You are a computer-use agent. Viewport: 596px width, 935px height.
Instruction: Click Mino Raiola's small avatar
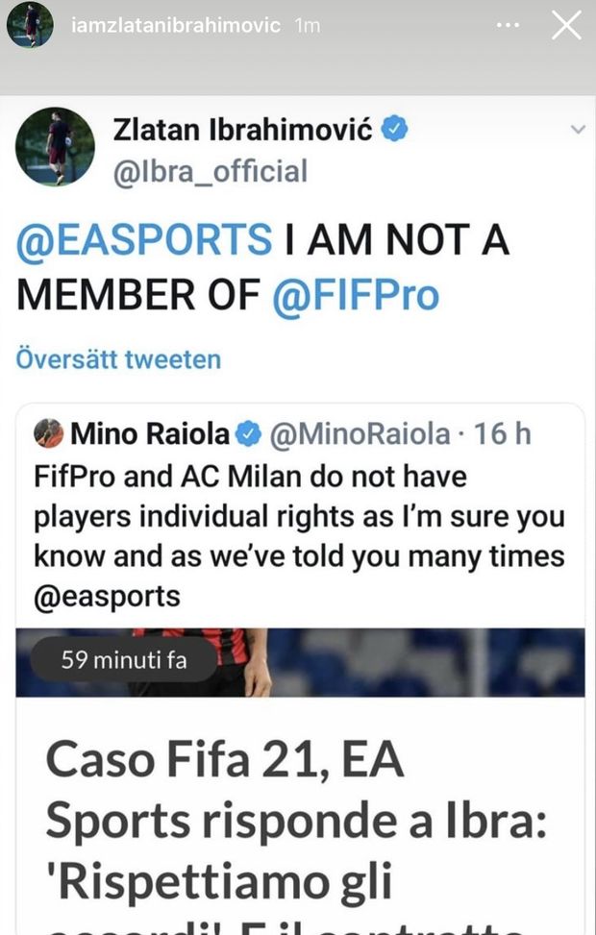pos(47,433)
